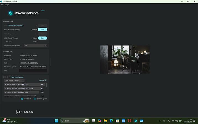Select Apple M3 Ultra ranking row
The width and height of the screenshot is (198, 124).
[24, 92]
